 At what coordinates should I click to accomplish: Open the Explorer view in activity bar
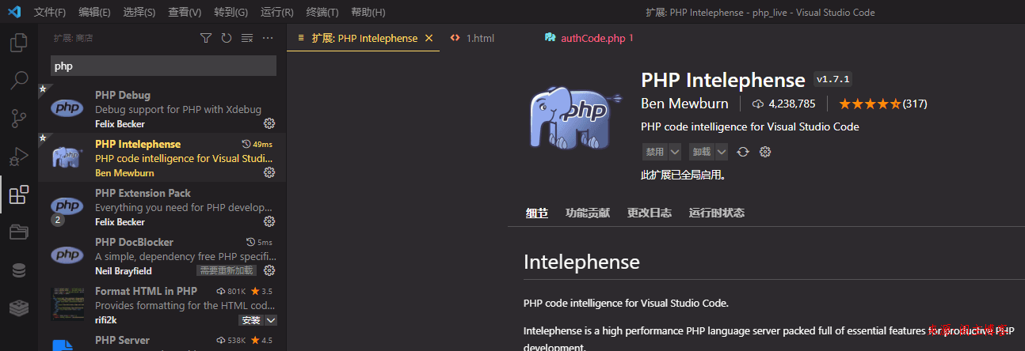(18, 43)
